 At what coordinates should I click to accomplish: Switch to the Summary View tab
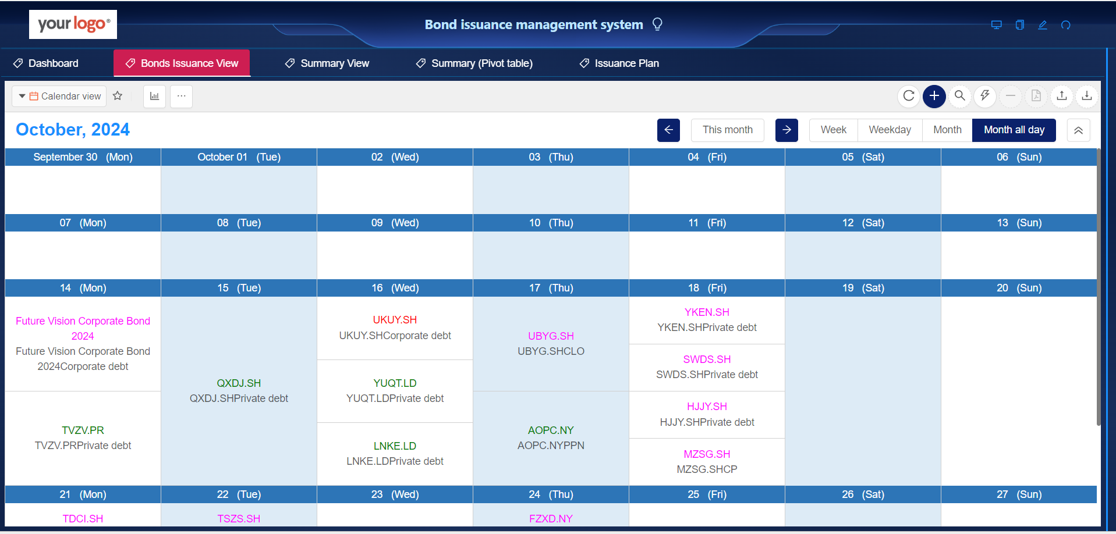pos(327,63)
